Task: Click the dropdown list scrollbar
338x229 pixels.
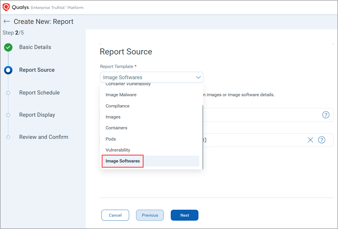Action: coord(203,137)
